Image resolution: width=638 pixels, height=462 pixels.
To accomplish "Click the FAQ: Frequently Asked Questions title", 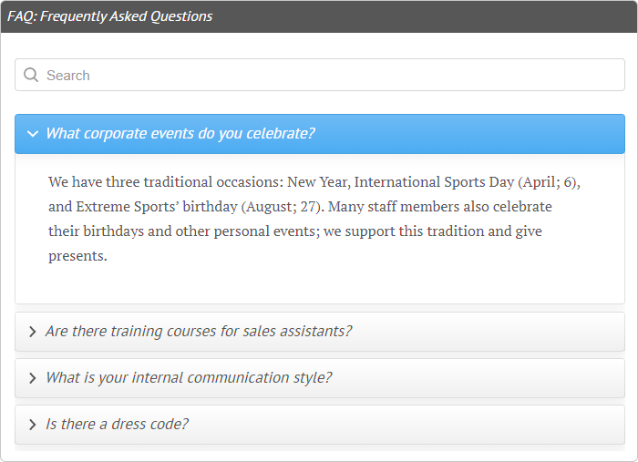I will [x=110, y=16].
